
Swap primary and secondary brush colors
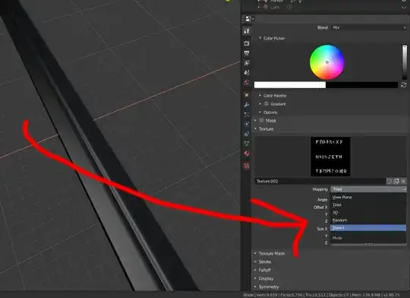[403, 85]
